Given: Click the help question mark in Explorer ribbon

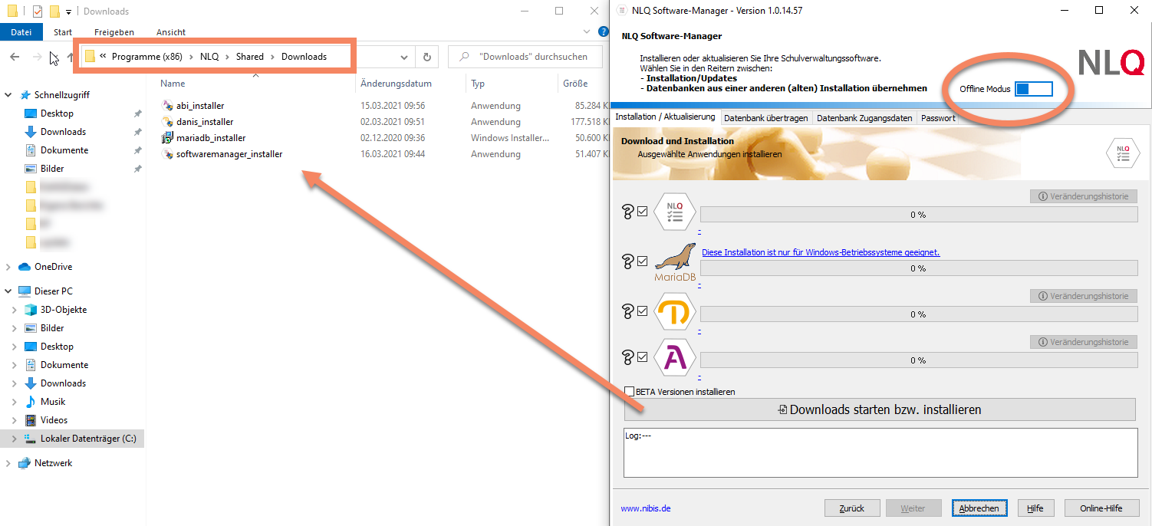Looking at the screenshot, I should [603, 31].
